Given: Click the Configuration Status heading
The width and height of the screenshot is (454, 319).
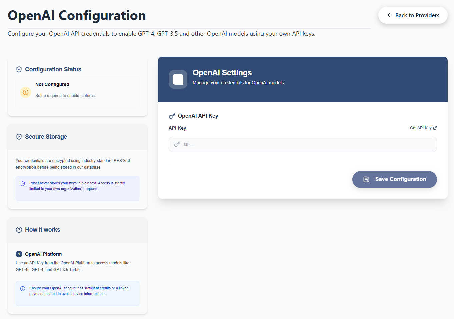Looking at the screenshot, I should point(53,69).
